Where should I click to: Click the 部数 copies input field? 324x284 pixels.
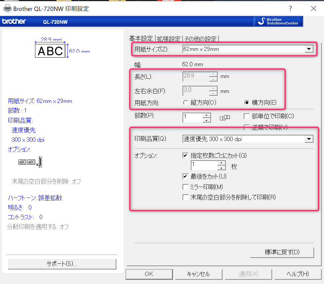click(x=192, y=118)
